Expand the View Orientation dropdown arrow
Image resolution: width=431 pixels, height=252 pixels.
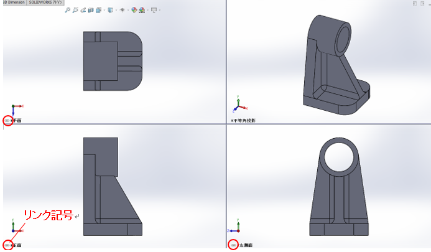point(104,10)
